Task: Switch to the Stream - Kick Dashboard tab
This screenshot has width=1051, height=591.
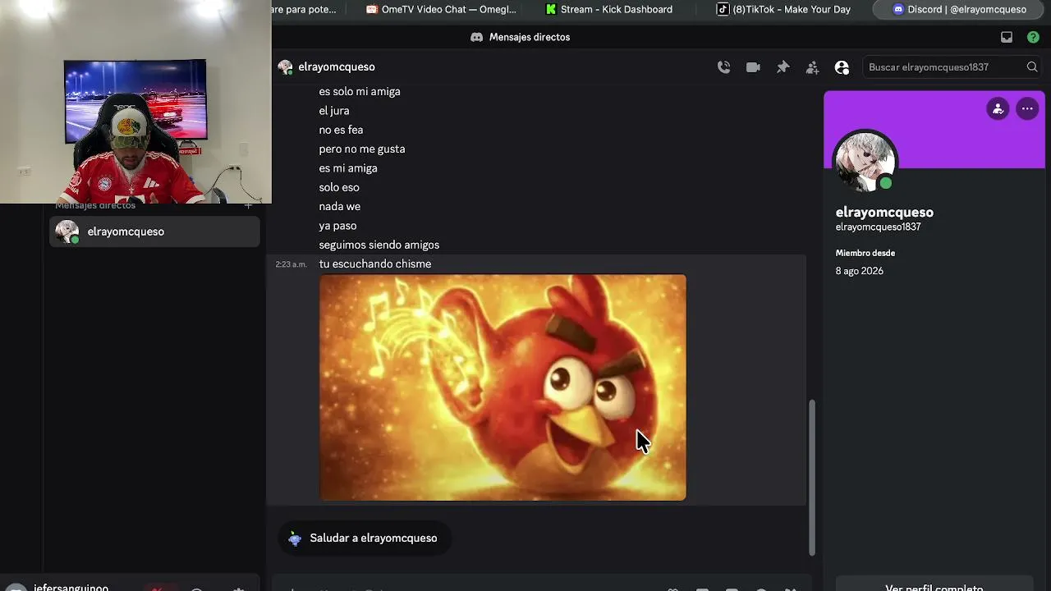Action: 608,10
